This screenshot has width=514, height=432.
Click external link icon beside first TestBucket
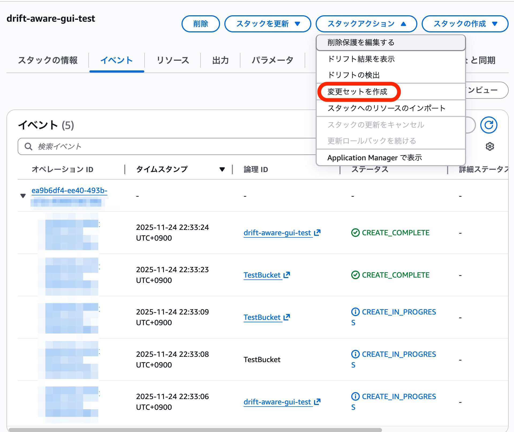(x=287, y=275)
